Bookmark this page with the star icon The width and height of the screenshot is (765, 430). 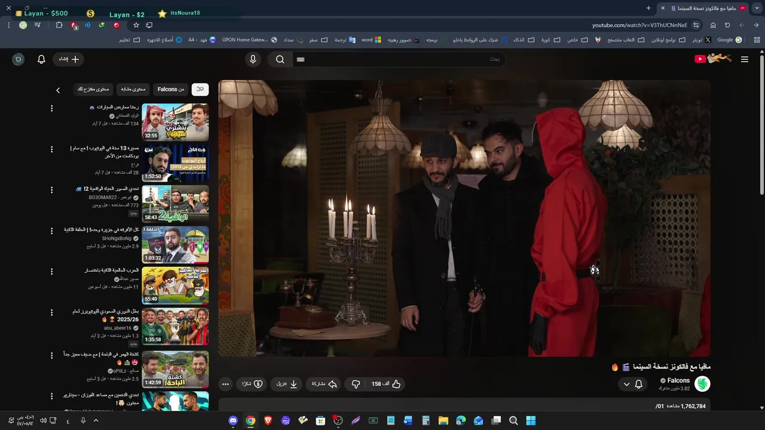pyautogui.click(x=136, y=25)
